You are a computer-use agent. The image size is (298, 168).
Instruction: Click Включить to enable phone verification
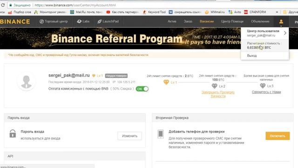278,136
